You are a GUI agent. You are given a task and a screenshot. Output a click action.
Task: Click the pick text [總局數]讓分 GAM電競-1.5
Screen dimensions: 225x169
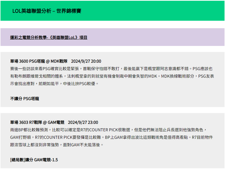pyautogui.click(x=34, y=160)
